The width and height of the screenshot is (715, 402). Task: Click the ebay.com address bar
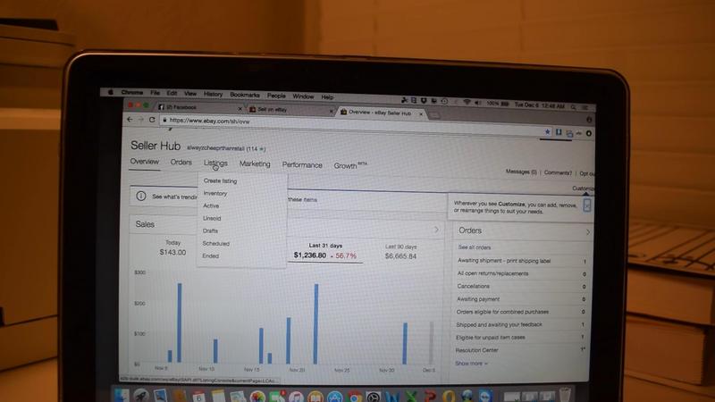coord(351,126)
